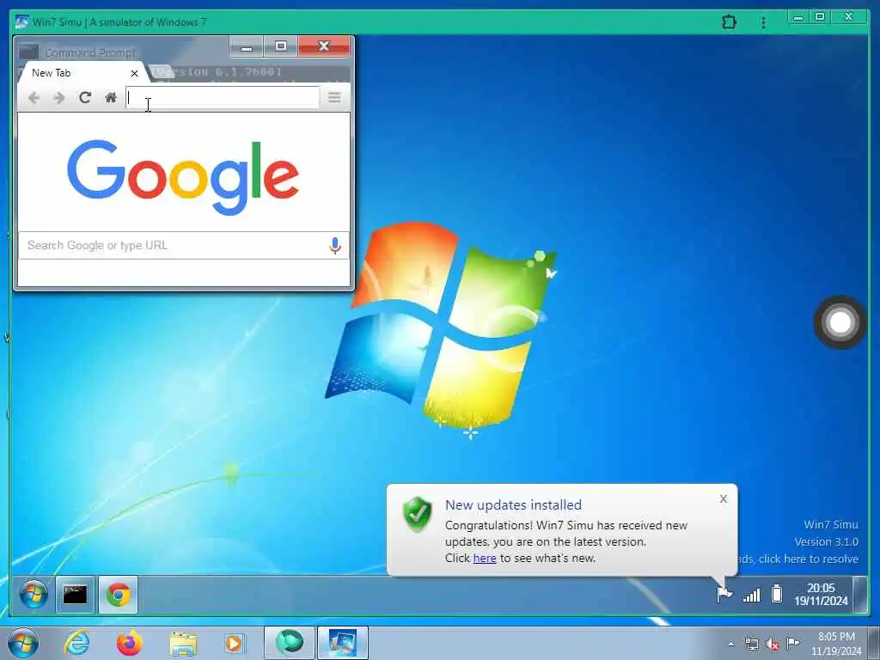This screenshot has width=880, height=660.
Task: Open simulator clock showing 20:05
Action: 821,595
